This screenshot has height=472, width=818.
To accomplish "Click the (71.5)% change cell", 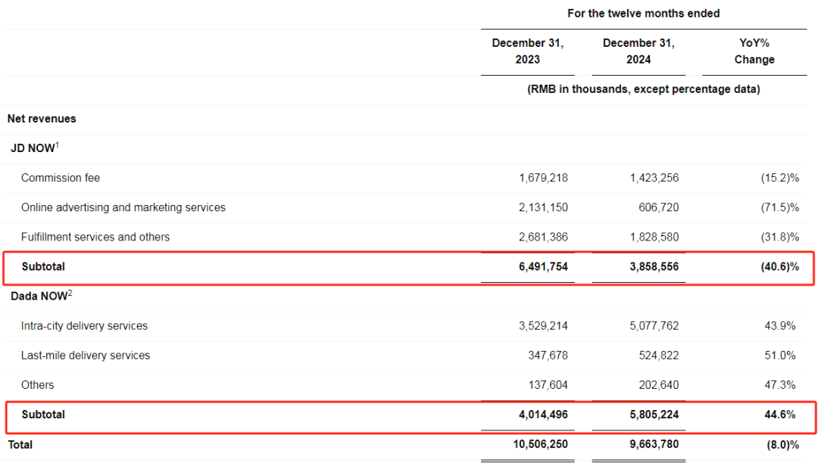I will 780,207.
